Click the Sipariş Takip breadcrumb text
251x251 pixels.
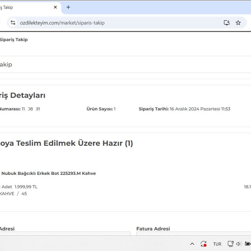[x=14, y=40]
